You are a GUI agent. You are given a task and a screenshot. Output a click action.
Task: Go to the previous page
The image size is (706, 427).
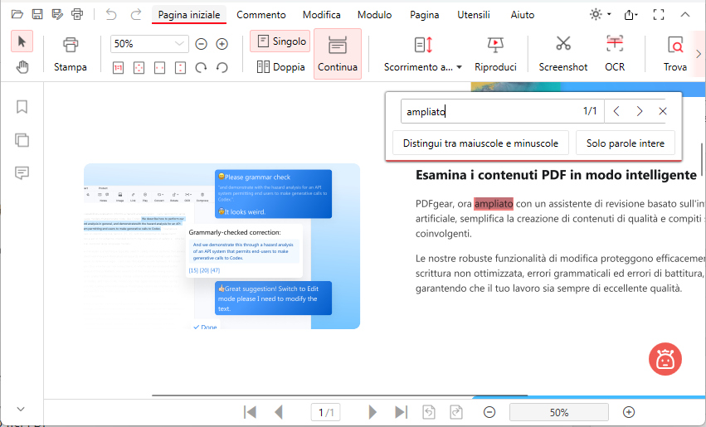pos(279,412)
